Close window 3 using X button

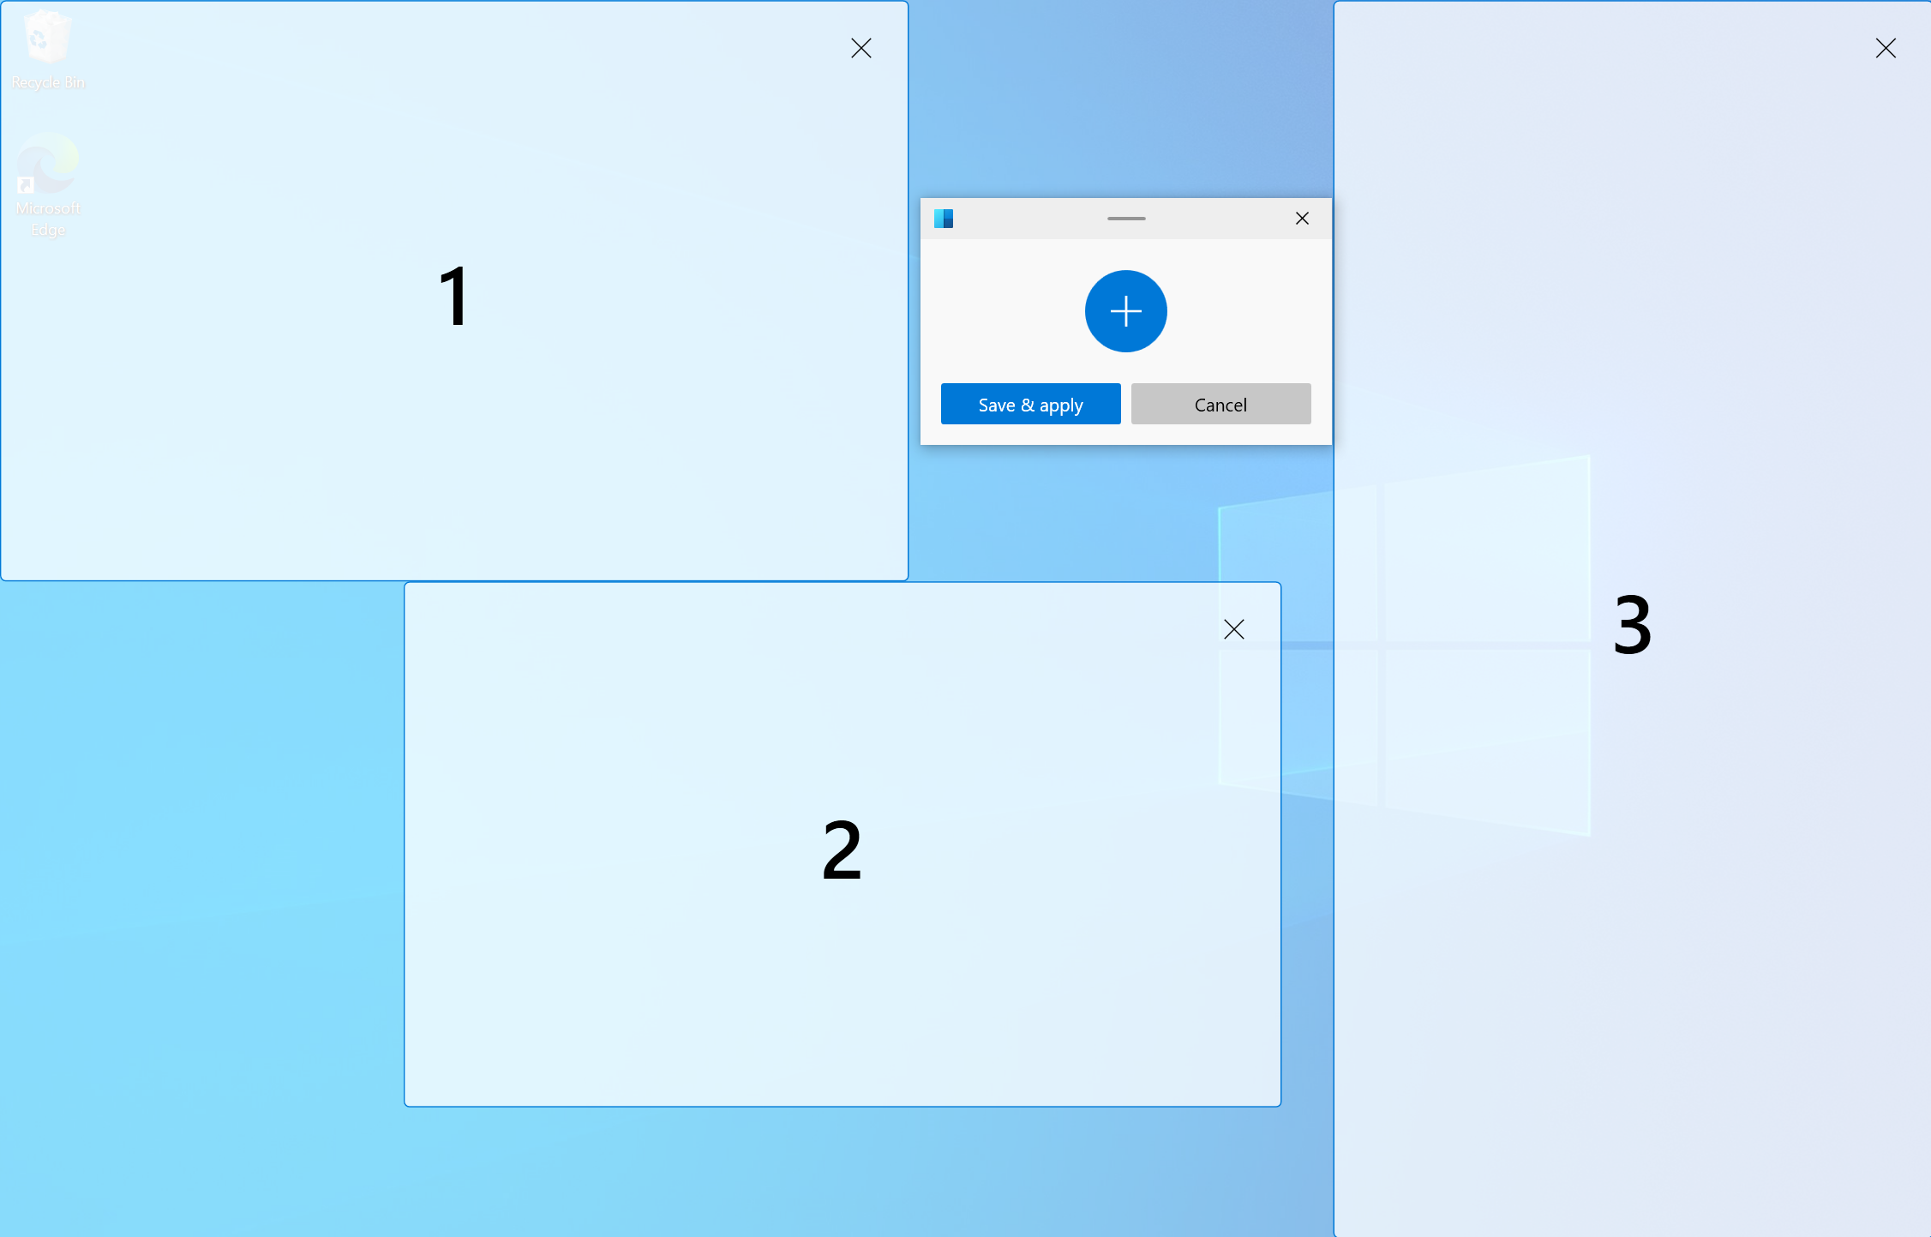point(1886,48)
